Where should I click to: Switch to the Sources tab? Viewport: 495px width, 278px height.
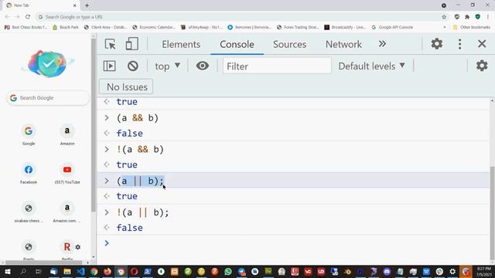(289, 44)
